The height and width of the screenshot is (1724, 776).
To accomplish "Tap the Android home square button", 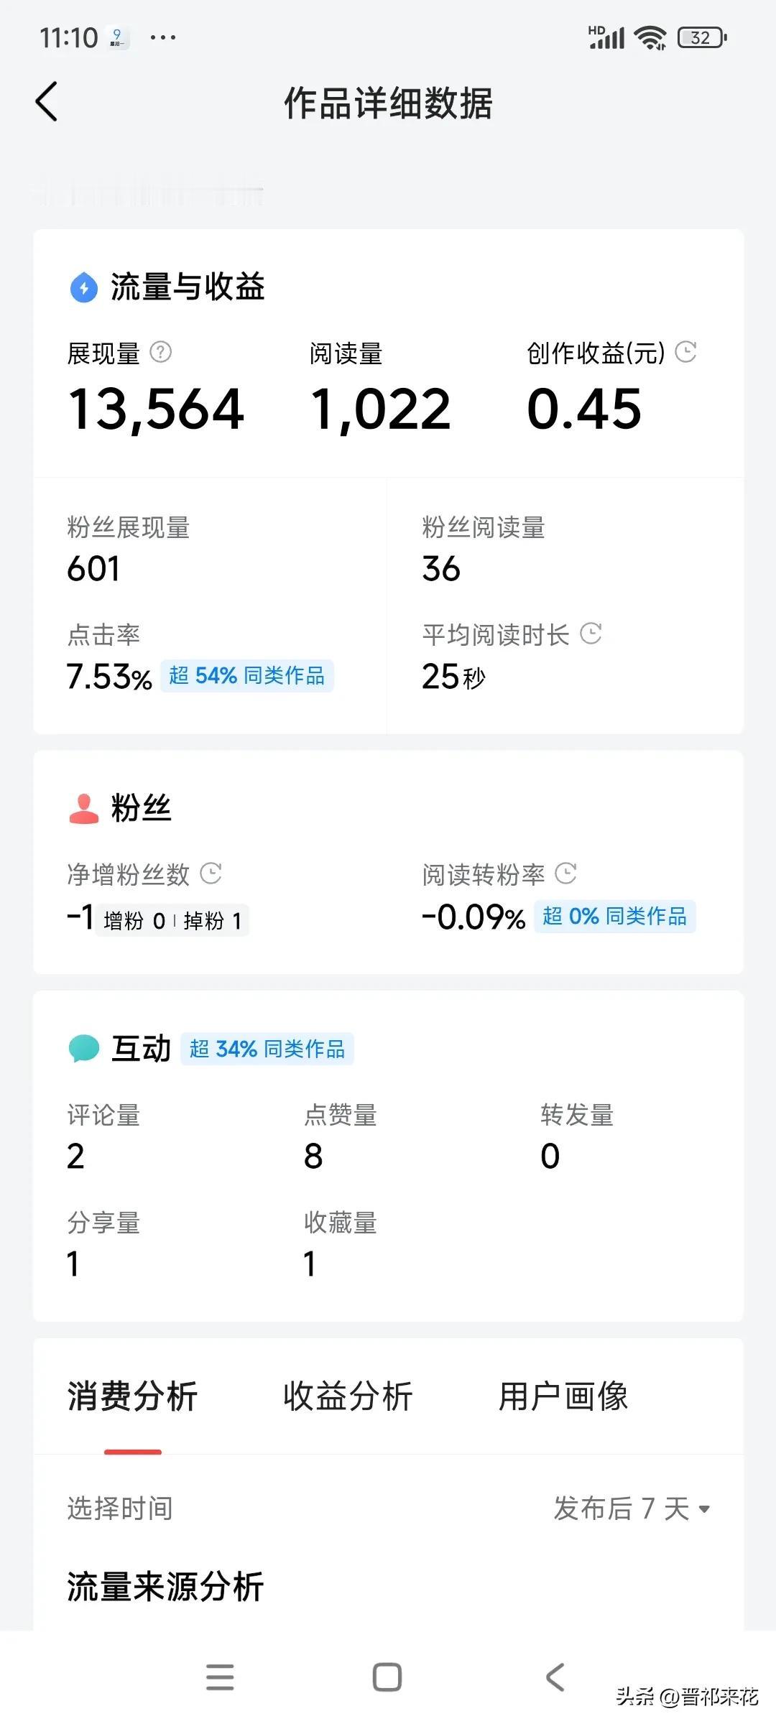I will point(387,1677).
